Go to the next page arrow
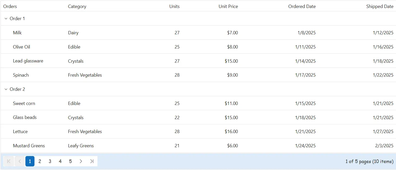Screen dimensions: 396x170 (x=81, y=161)
